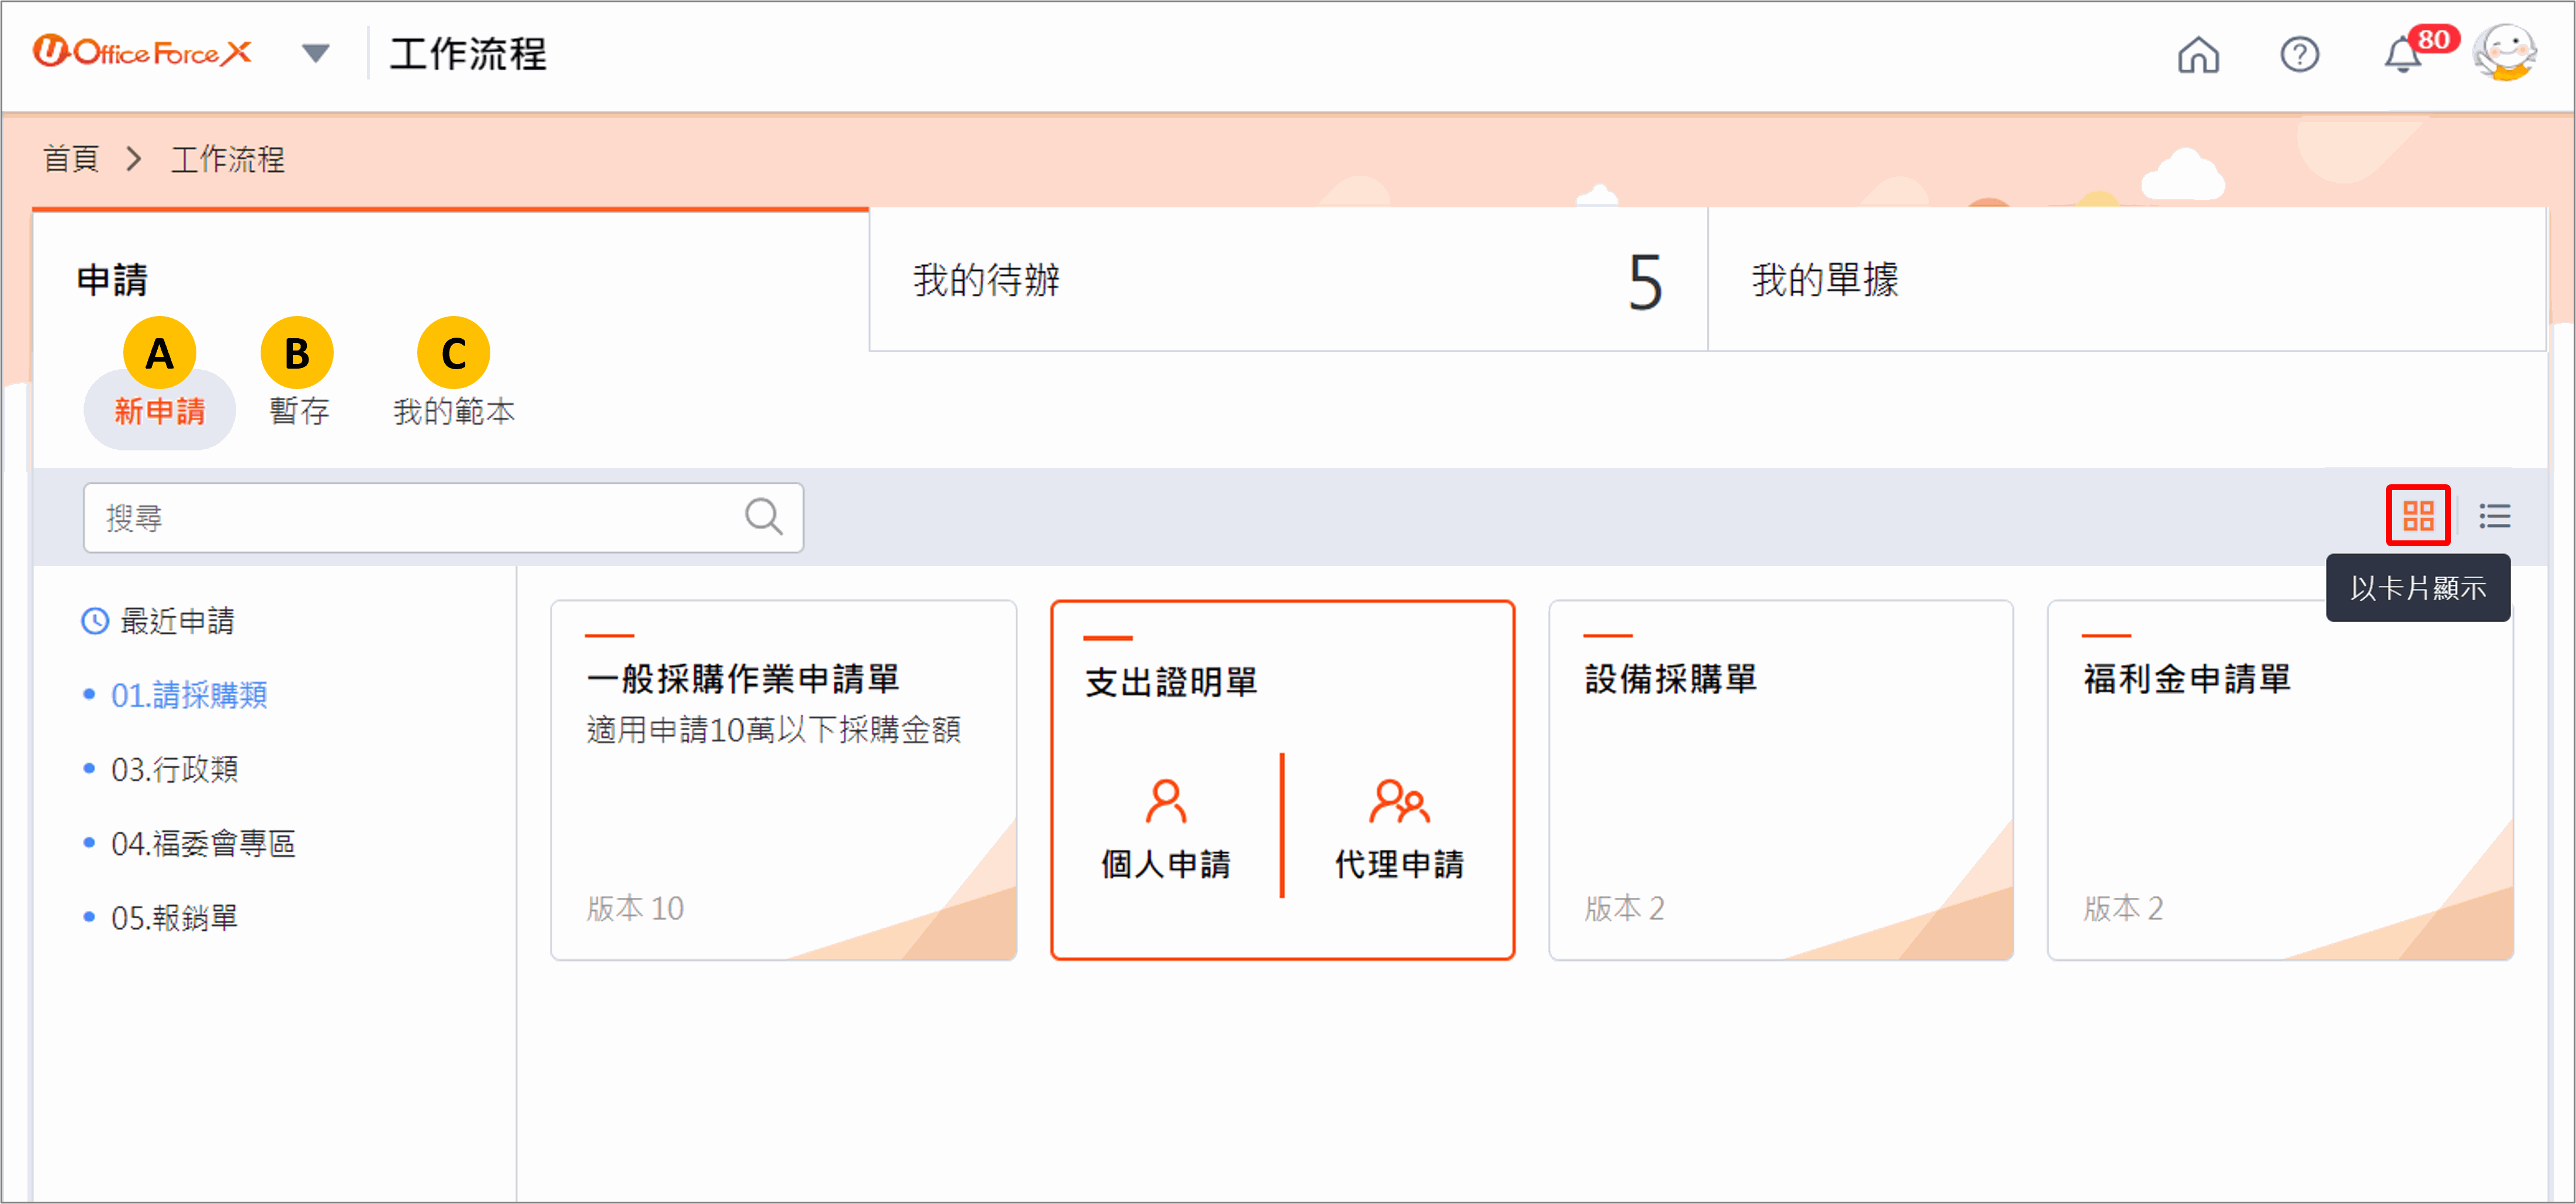Click the 最近申請 clock icon

coord(94,621)
